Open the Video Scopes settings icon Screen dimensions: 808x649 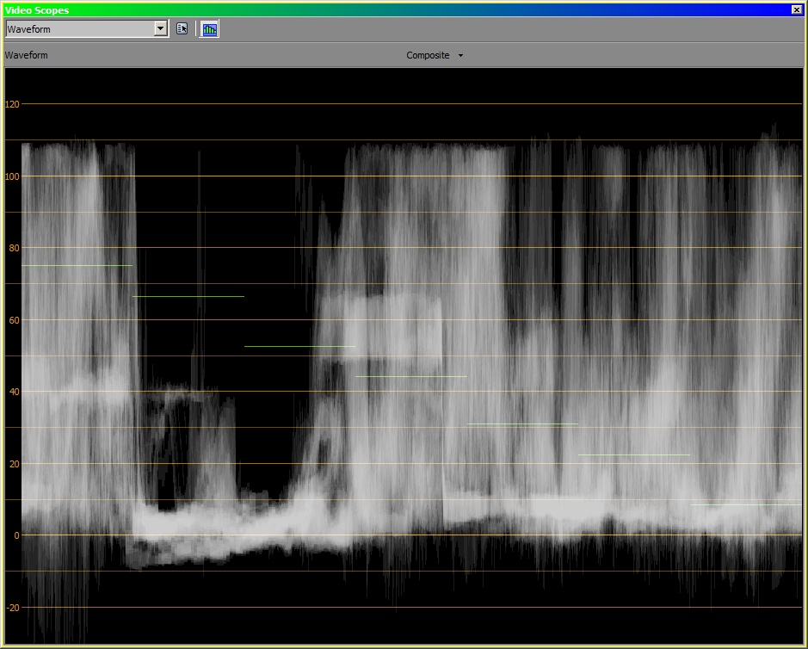tap(182, 28)
